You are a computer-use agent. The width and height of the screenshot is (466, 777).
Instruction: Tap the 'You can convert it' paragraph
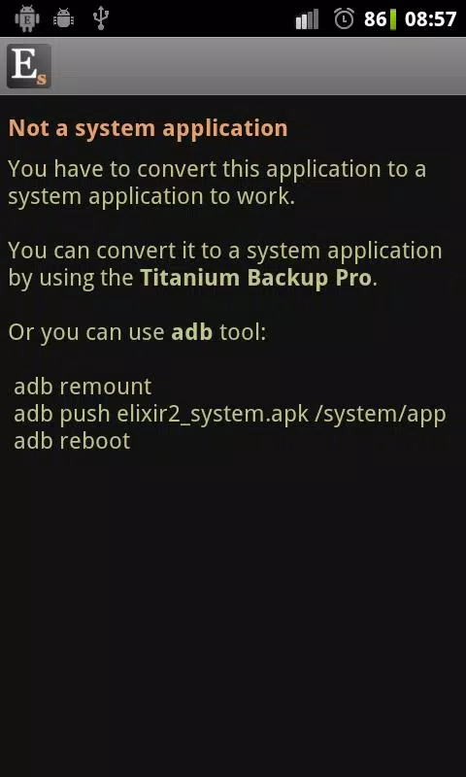pos(225,264)
